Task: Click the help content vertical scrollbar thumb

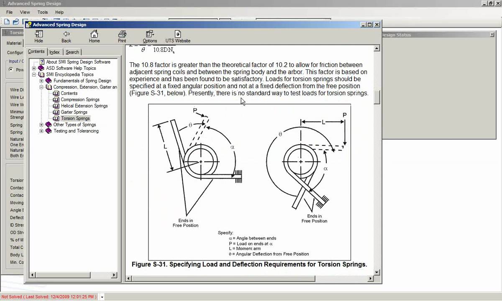Action: tap(376, 97)
